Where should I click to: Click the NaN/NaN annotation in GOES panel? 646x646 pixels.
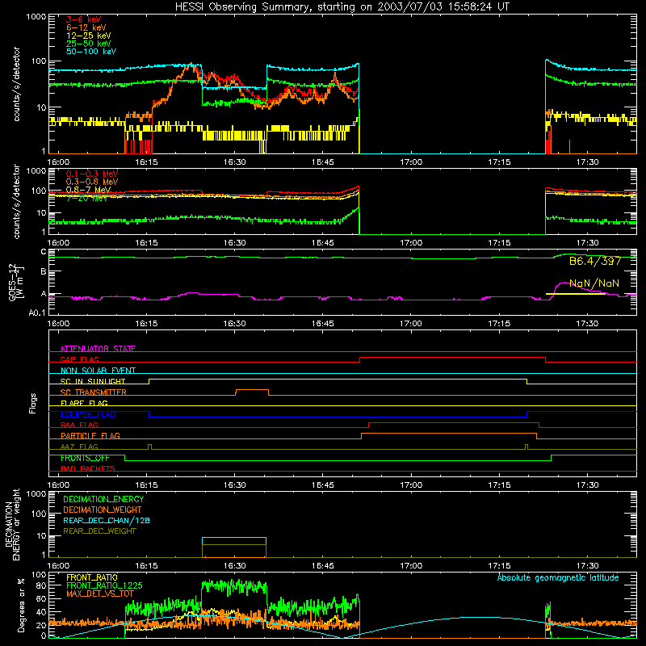[594, 283]
